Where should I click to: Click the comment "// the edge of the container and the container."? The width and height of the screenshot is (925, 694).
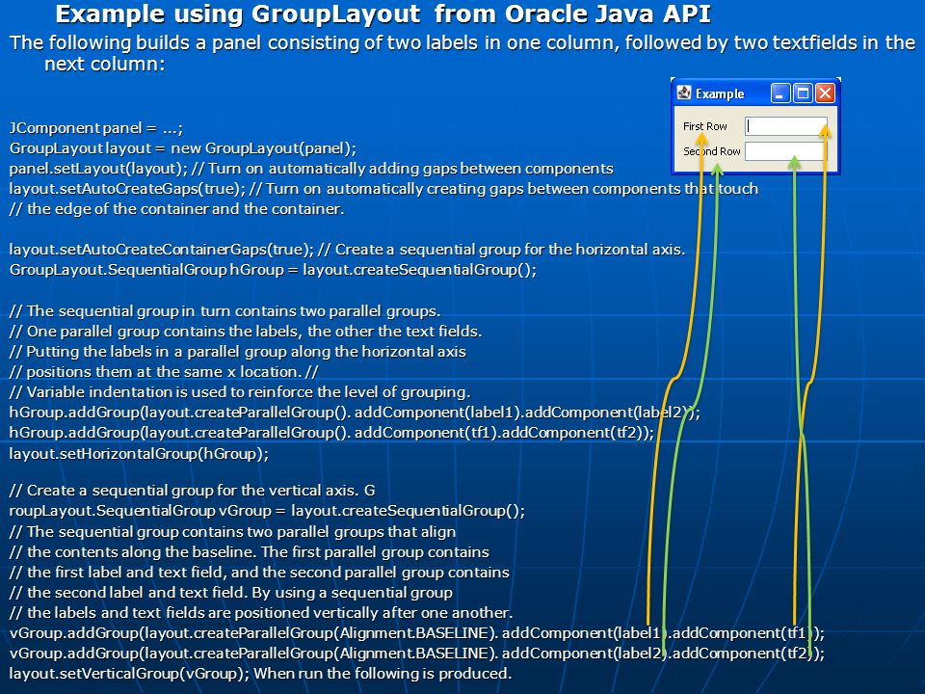177,209
